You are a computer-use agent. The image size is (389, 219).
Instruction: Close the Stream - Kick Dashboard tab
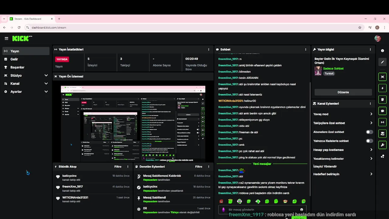[x=52, y=19]
